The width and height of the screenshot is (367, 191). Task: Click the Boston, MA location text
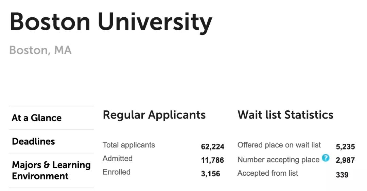coord(40,50)
